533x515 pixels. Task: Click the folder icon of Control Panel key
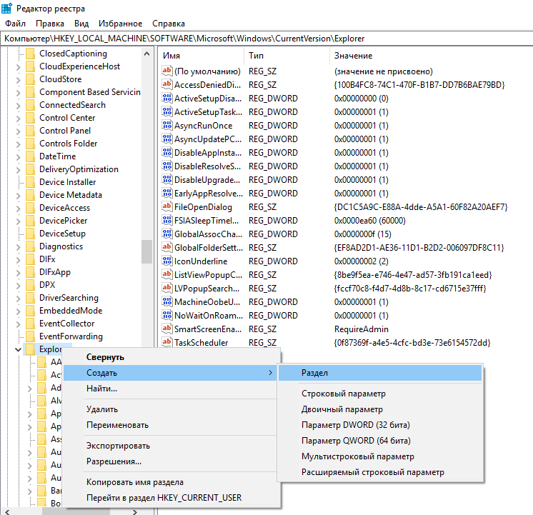(30, 131)
